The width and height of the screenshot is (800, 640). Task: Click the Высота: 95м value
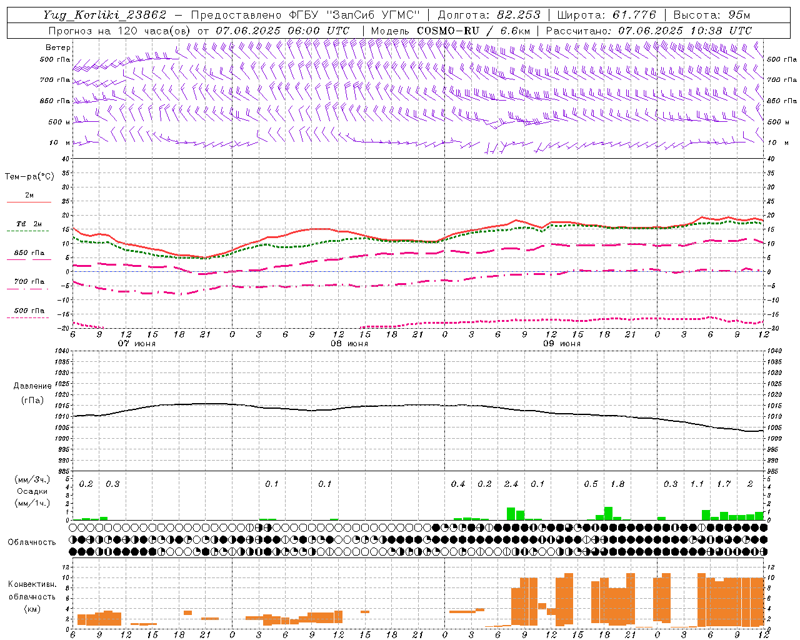[712, 15]
